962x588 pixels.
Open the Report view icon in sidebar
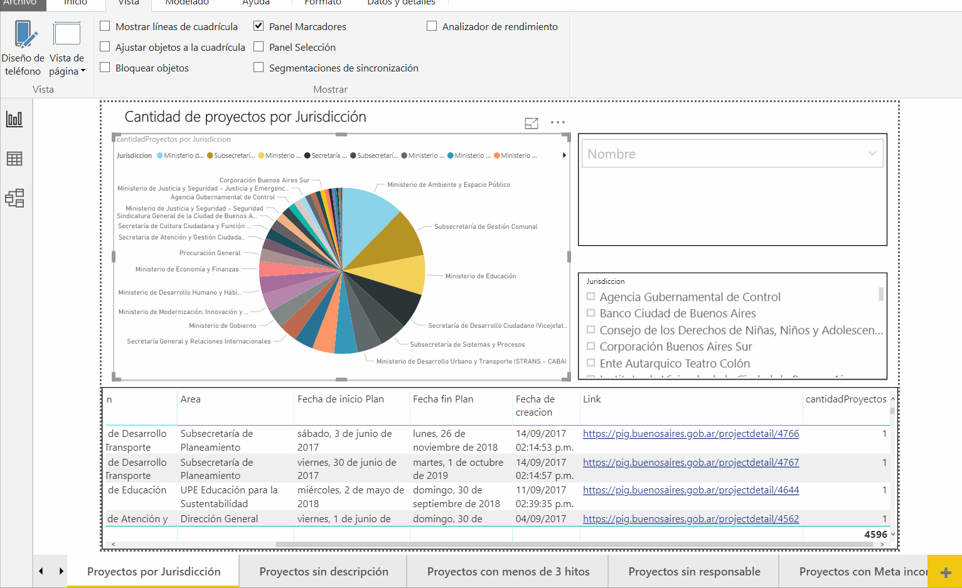point(14,119)
